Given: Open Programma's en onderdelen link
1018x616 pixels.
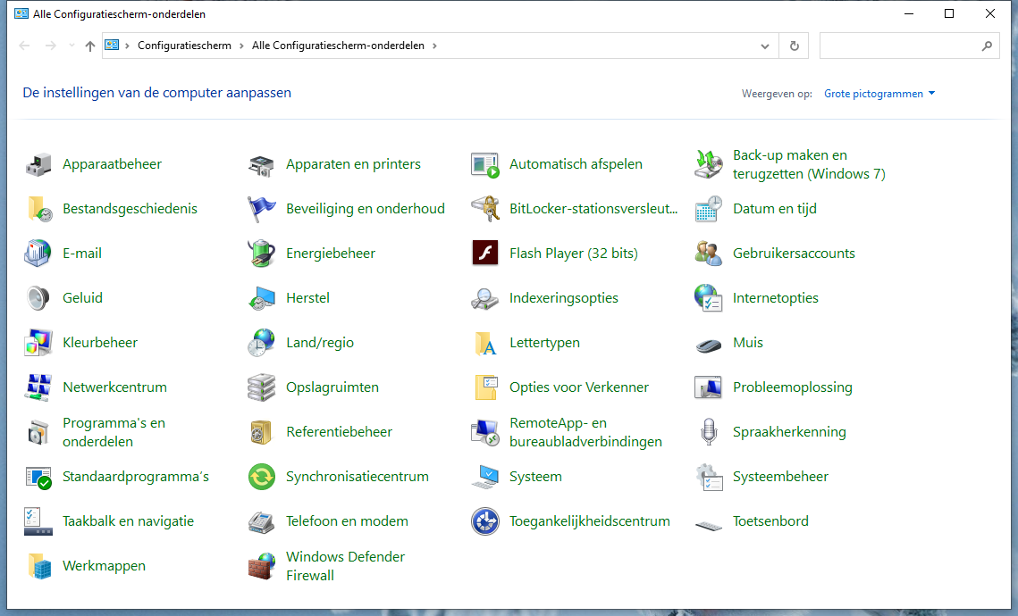Looking at the screenshot, I should (114, 432).
